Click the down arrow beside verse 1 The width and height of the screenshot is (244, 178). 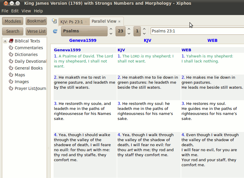[144, 34]
